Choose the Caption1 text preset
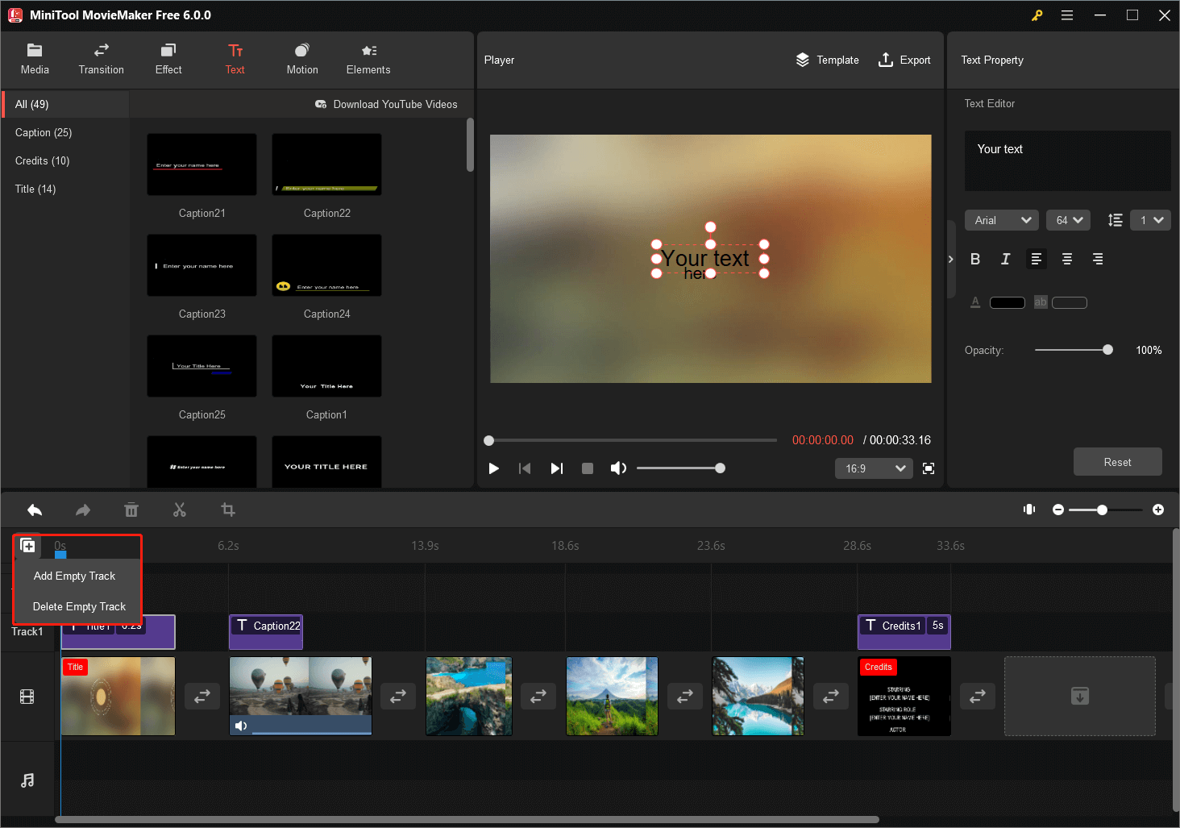The height and width of the screenshot is (828, 1180). pyautogui.click(x=326, y=366)
